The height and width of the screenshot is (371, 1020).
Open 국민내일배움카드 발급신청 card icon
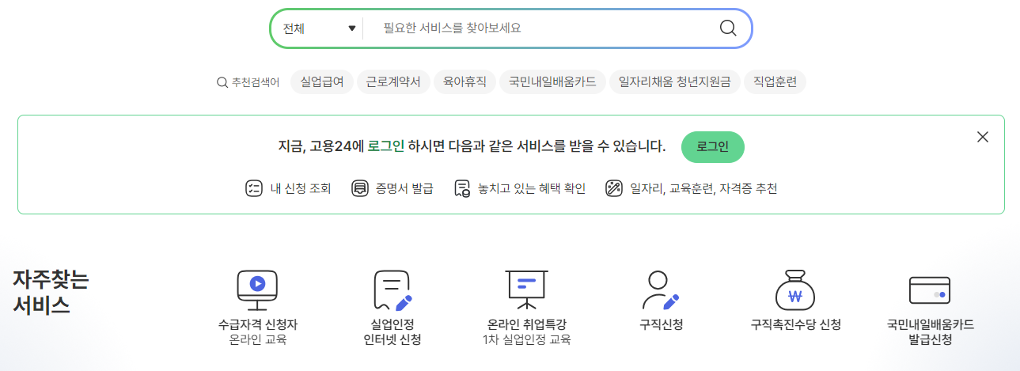tap(930, 290)
